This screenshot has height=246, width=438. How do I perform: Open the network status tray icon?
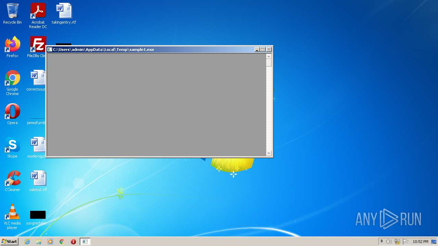tap(397, 242)
